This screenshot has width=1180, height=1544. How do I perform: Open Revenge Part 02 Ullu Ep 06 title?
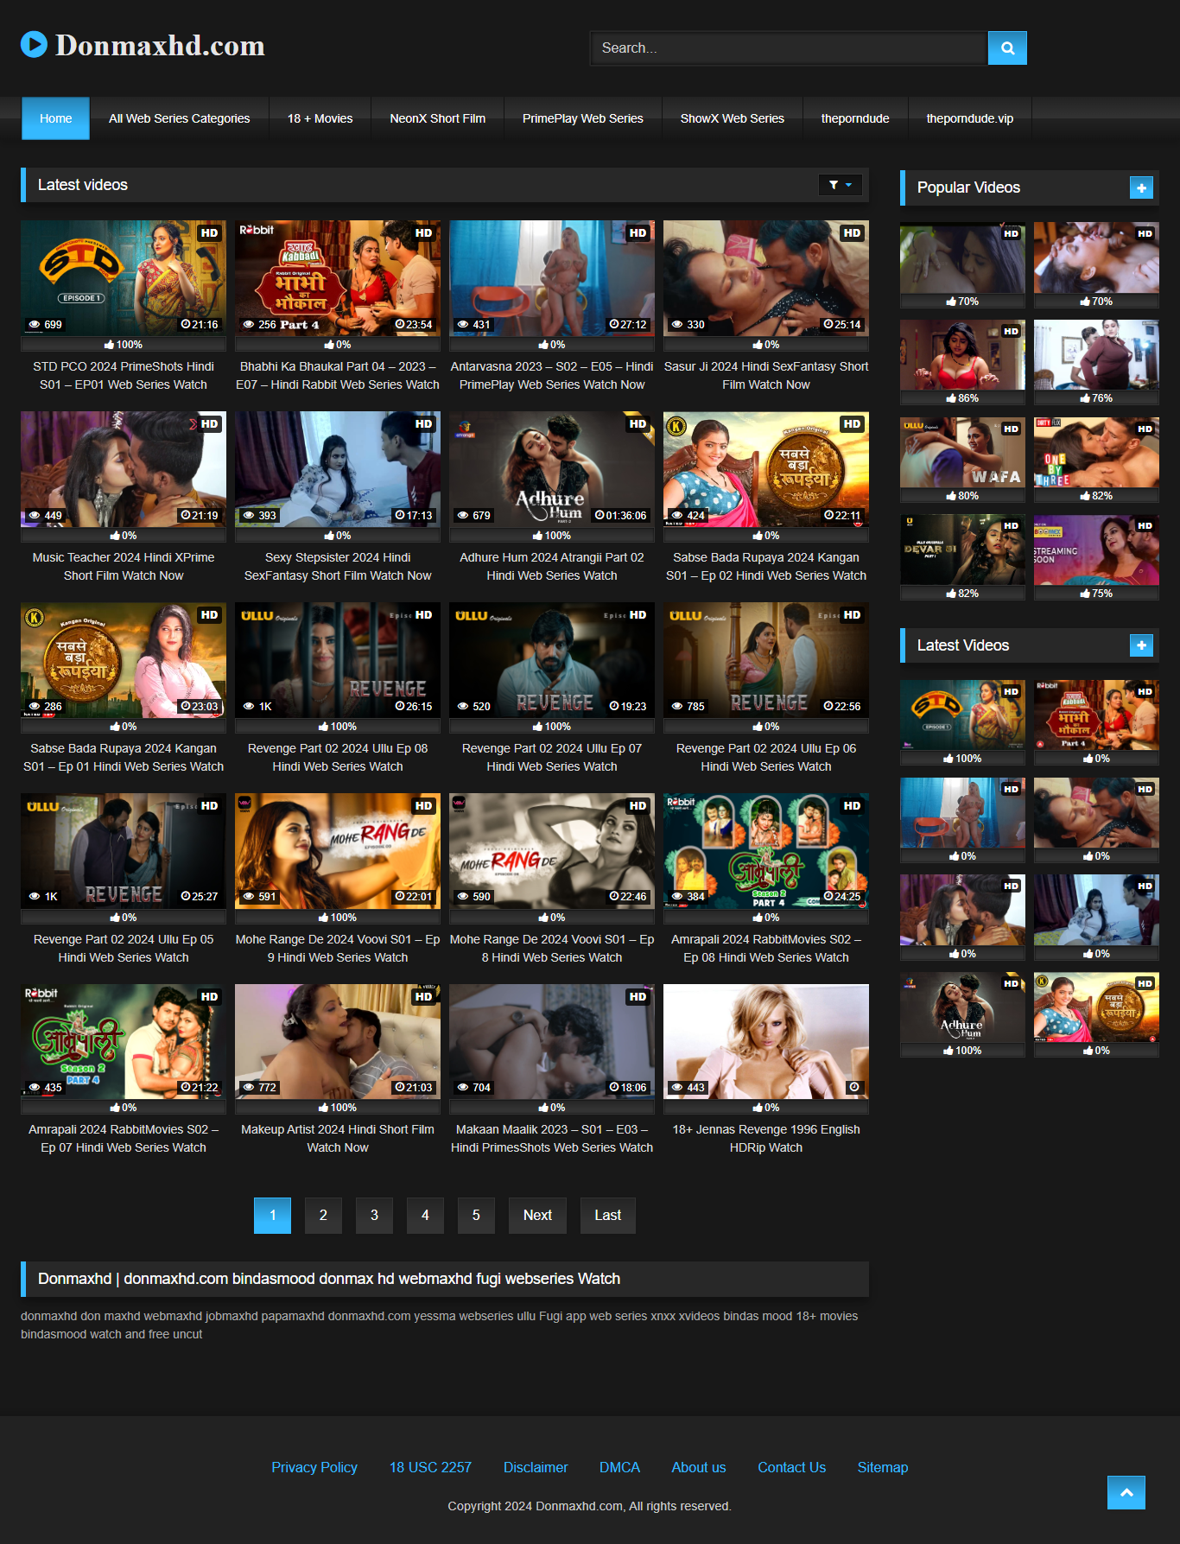(766, 758)
